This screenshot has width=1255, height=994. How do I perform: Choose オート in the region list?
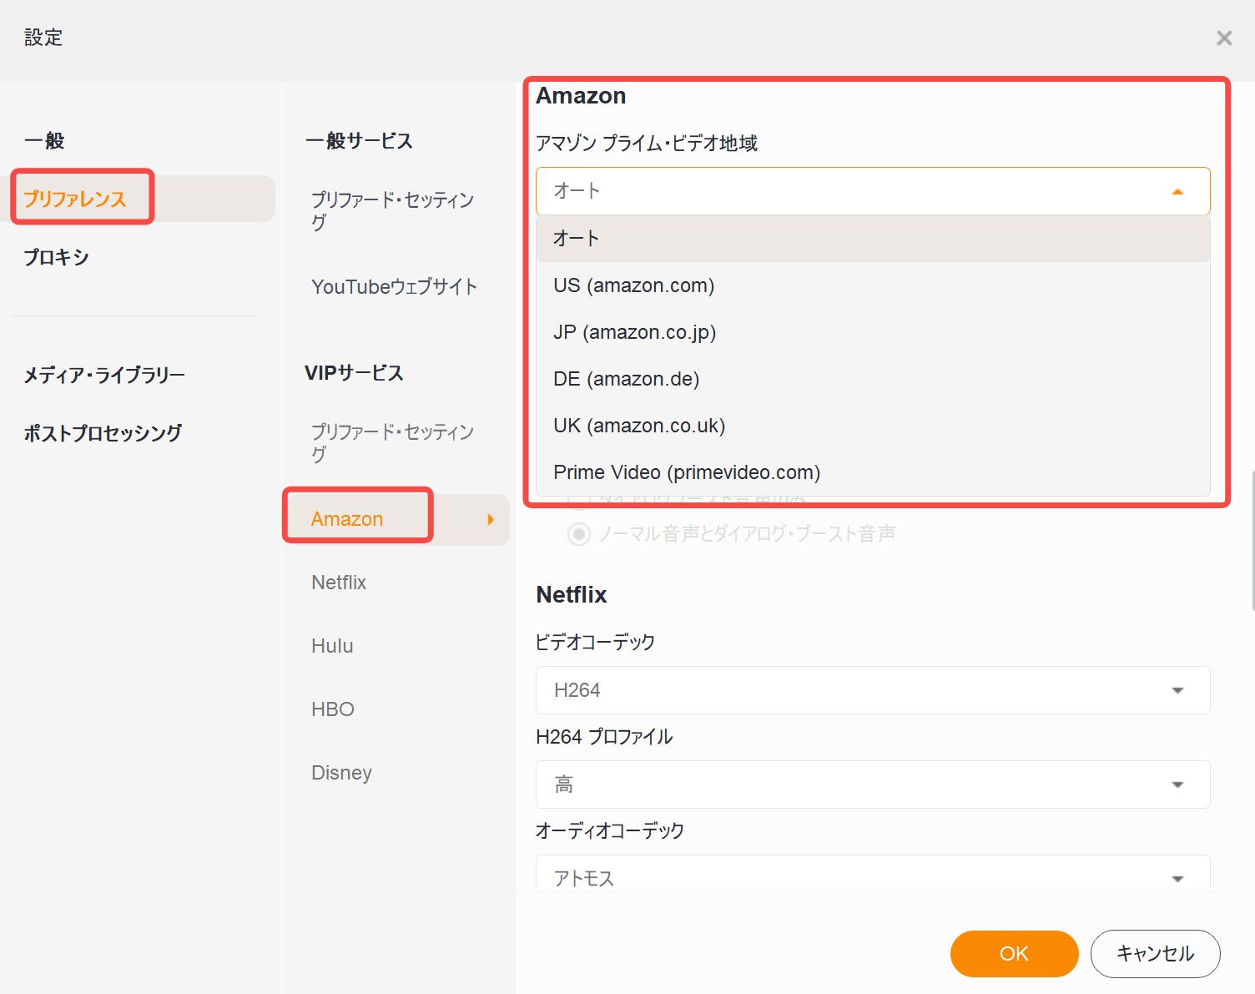[x=873, y=239]
